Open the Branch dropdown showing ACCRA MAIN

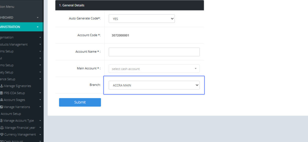[154, 85]
